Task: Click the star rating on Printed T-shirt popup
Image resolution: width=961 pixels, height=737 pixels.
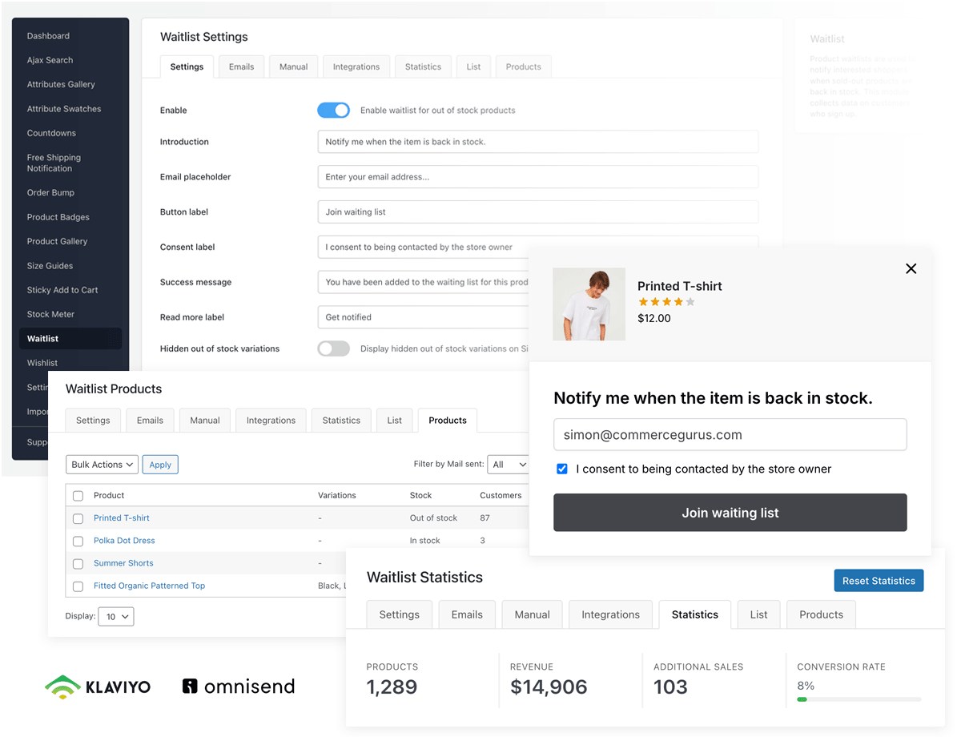Action: click(665, 303)
